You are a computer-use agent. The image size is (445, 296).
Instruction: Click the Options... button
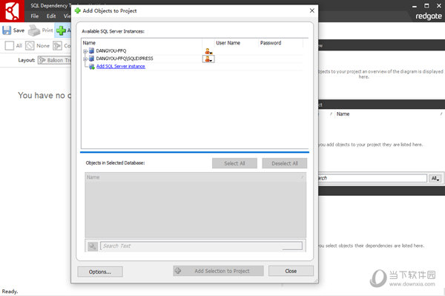coord(100,272)
